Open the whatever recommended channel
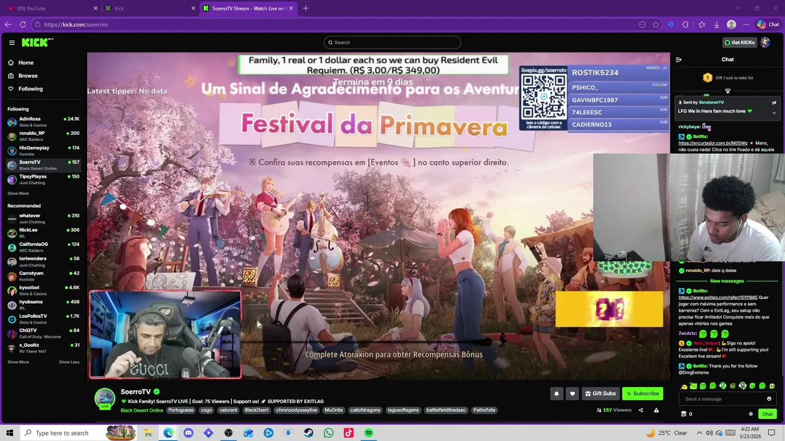The width and height of the screenshot is (785, 441). (43, 218)
